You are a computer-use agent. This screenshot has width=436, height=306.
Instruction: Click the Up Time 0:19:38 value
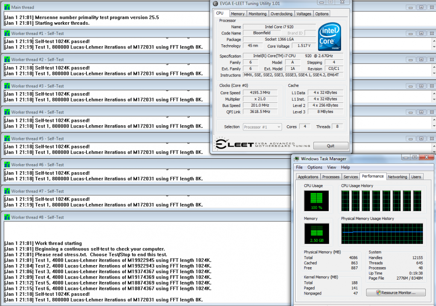point(416,273)
